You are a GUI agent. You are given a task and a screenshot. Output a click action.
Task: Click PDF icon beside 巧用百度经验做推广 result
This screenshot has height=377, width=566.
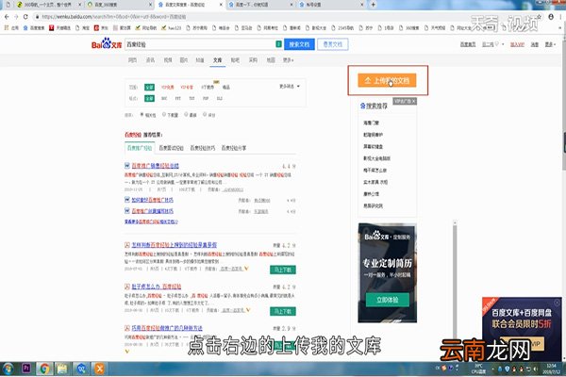(x=127, y=328)
